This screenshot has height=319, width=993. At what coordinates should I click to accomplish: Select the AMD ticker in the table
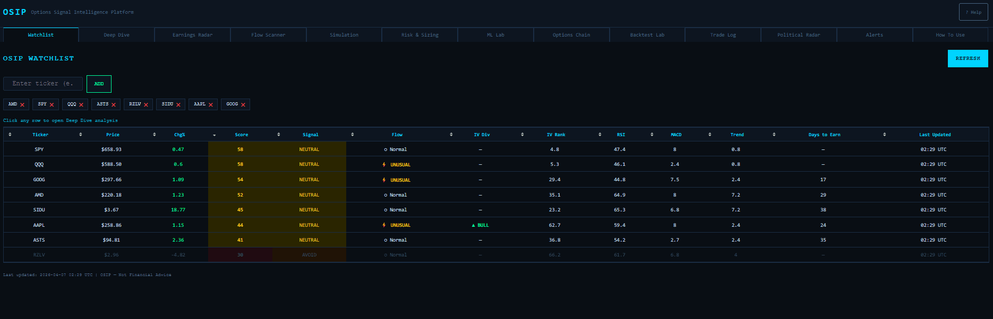[39, 195]
